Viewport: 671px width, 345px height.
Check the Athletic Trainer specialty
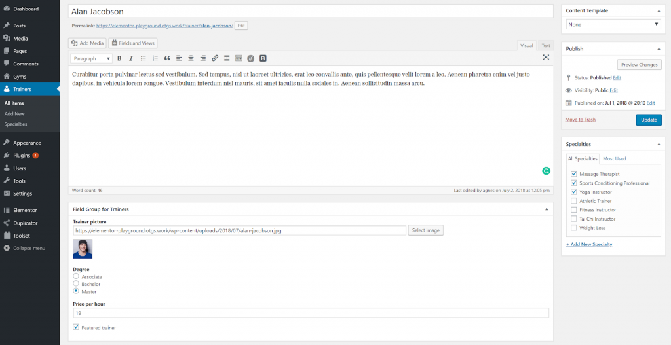pos(574,201)
